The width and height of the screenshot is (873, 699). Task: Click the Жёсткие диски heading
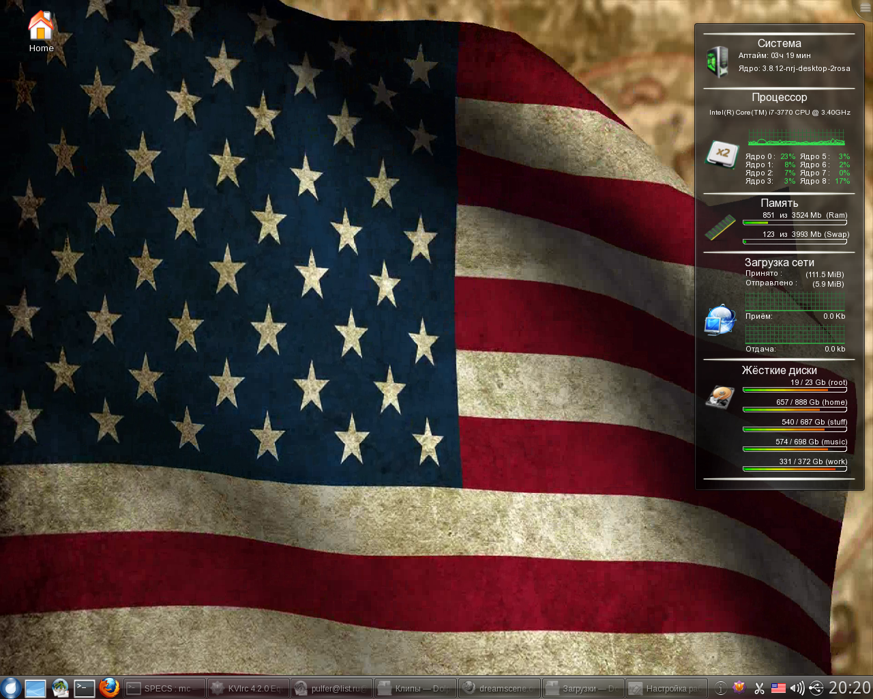780,370
